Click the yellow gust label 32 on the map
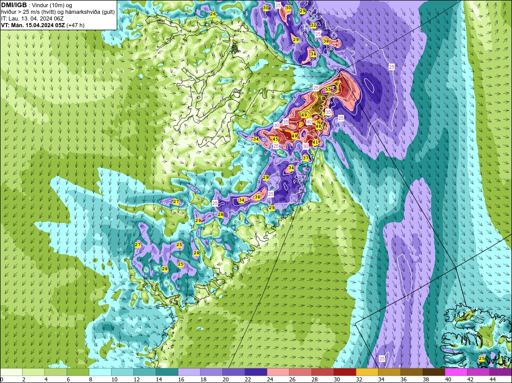 pyautogui.click(x=313, y=25)
